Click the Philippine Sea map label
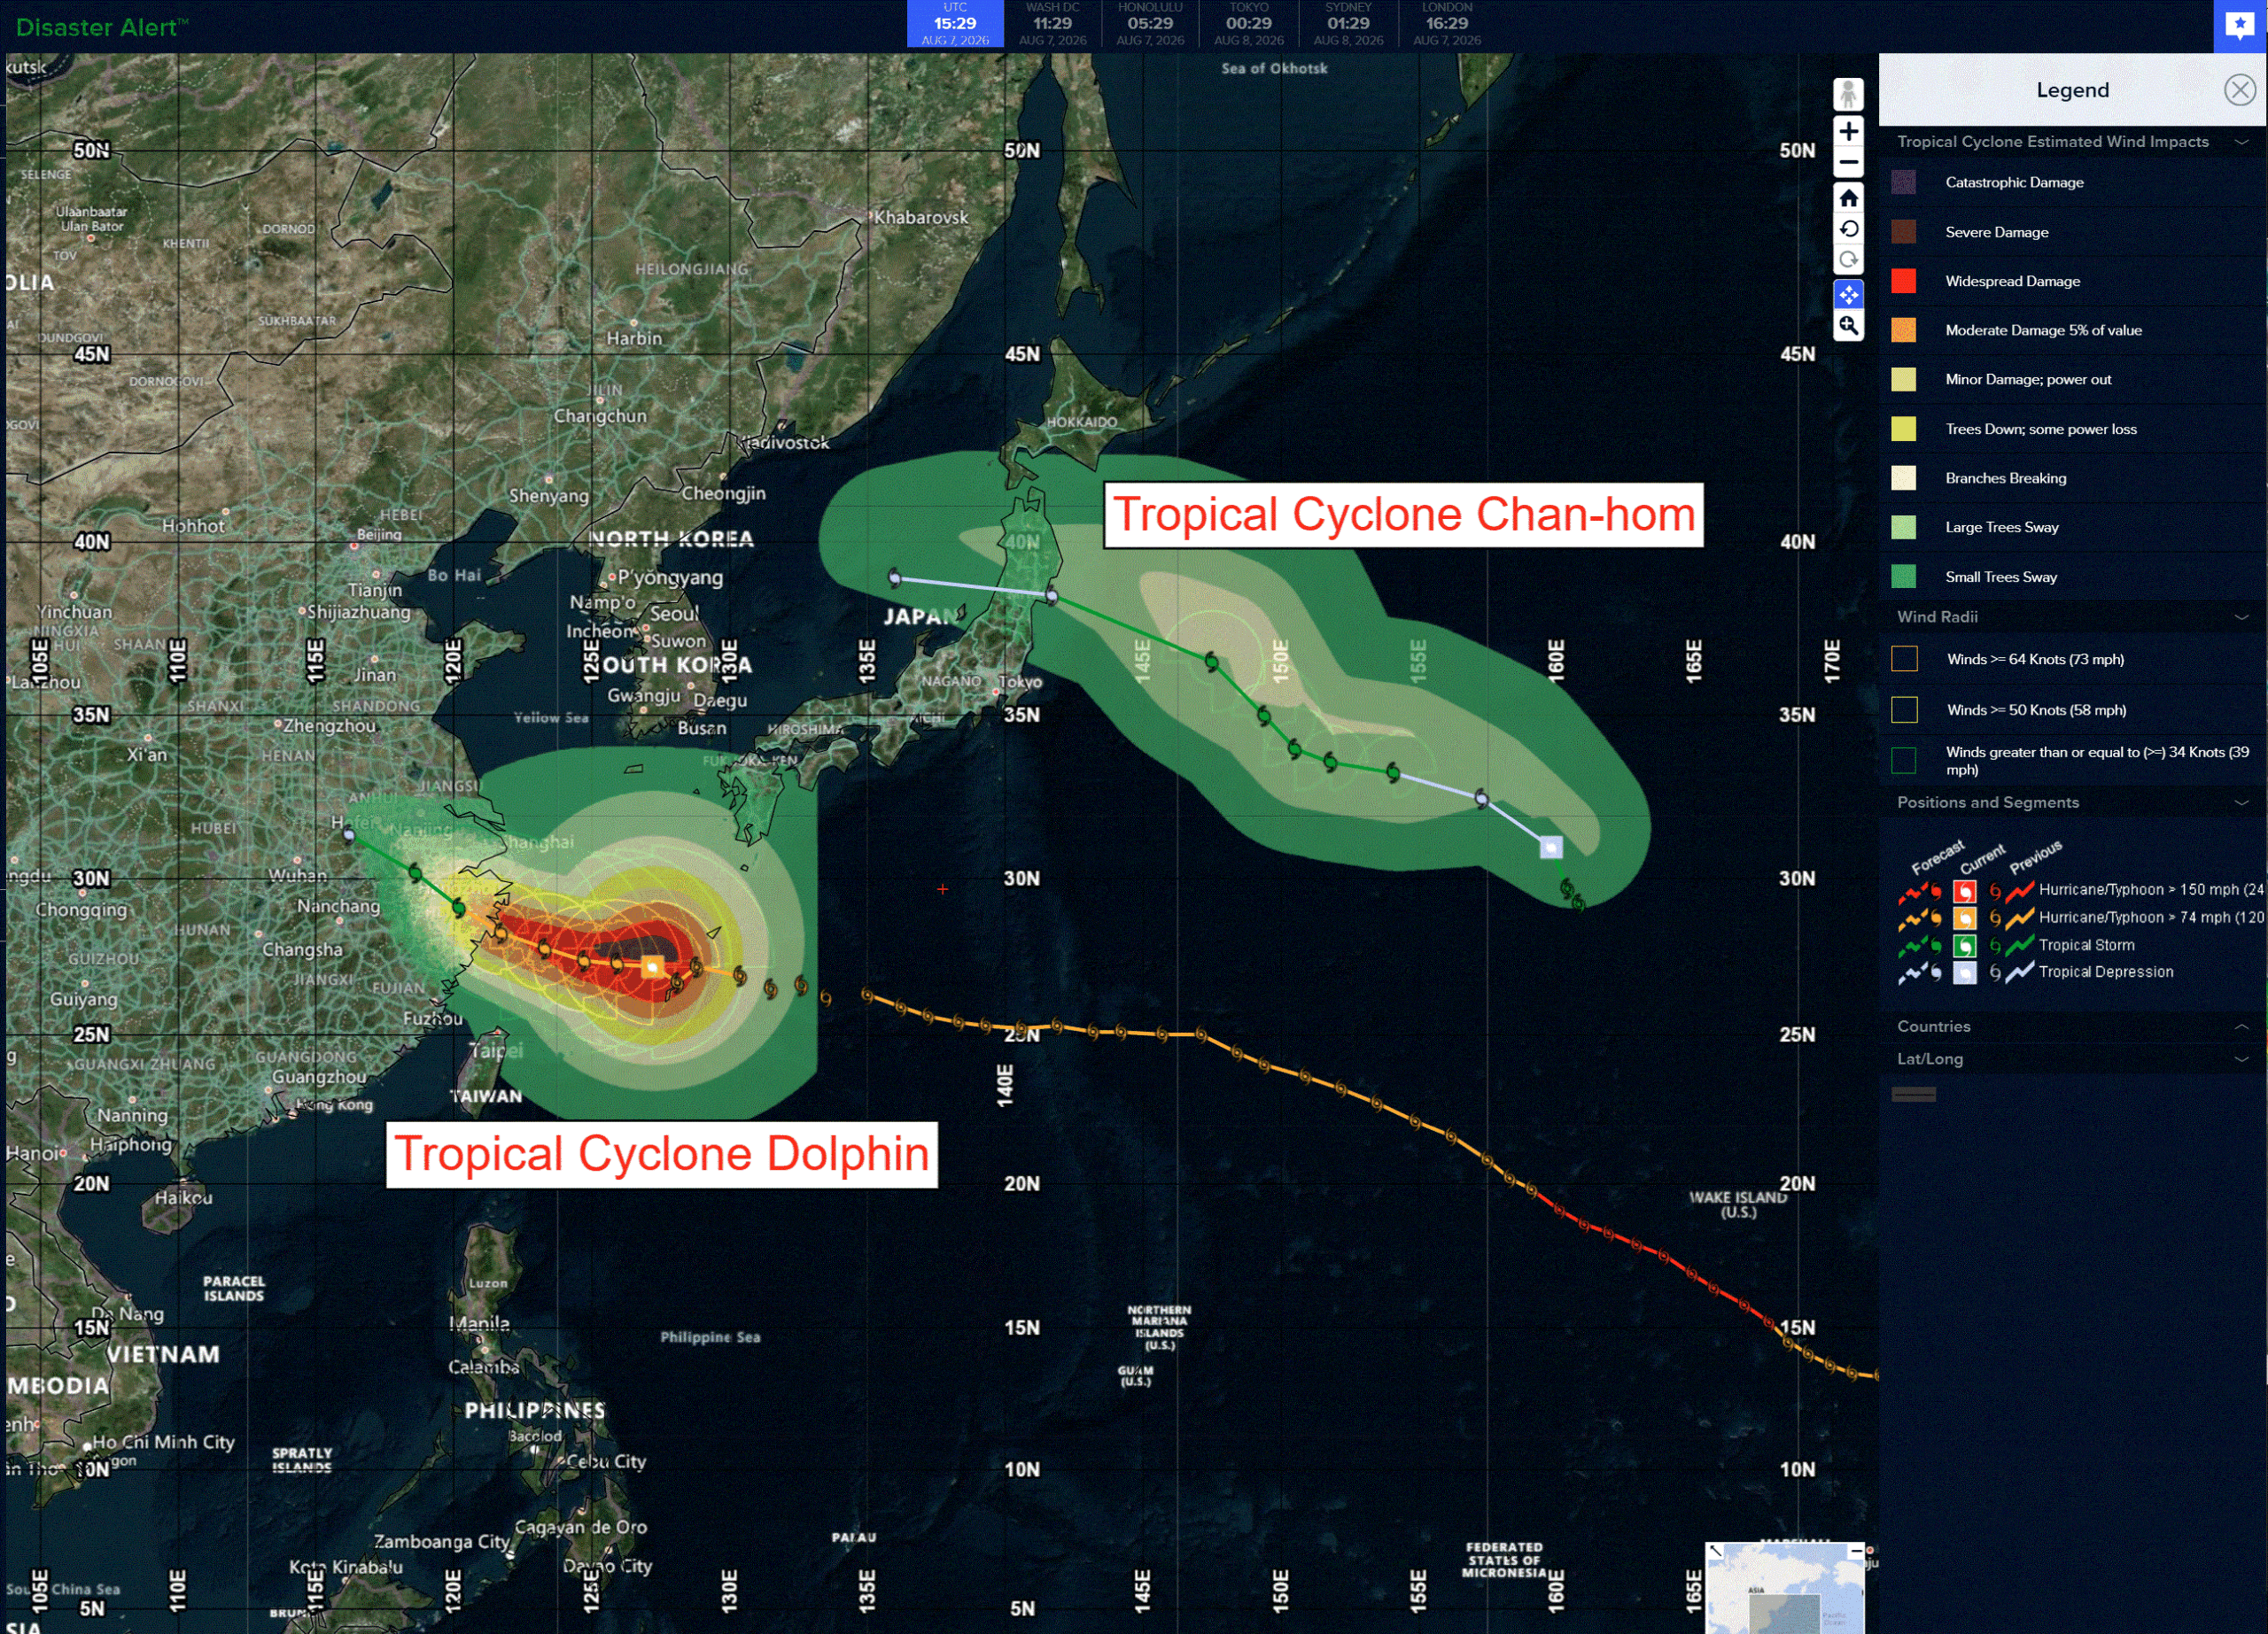2268x1634 pixels. 710,1337
